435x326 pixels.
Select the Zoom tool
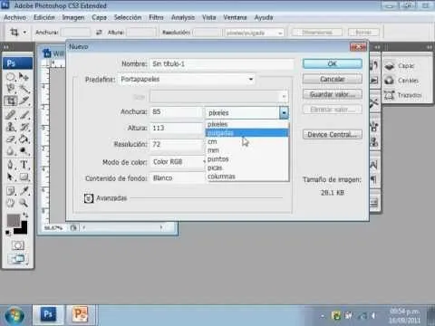click(x=24, y=203)
